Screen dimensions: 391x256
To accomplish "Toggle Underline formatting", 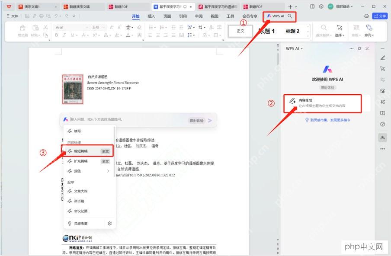I will [73, 35].
